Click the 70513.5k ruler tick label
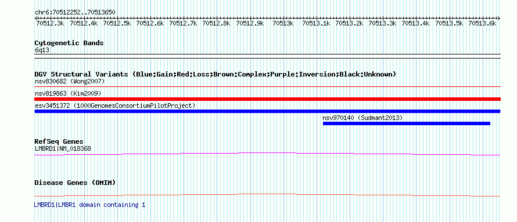This screenshot has width=517, height=222. point(449,23)
